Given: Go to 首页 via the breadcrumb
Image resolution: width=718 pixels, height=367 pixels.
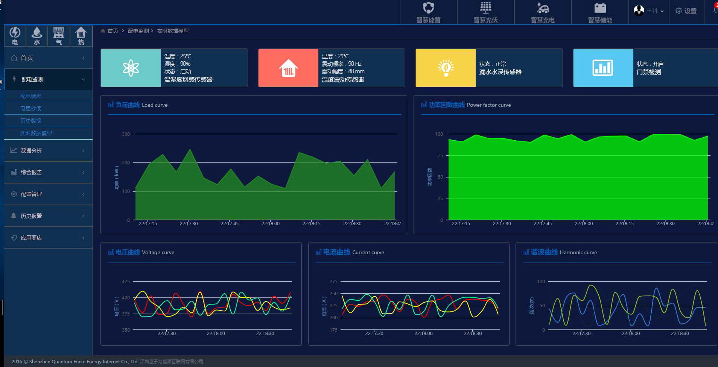Looking at the screenshot, I should [113, 31].
